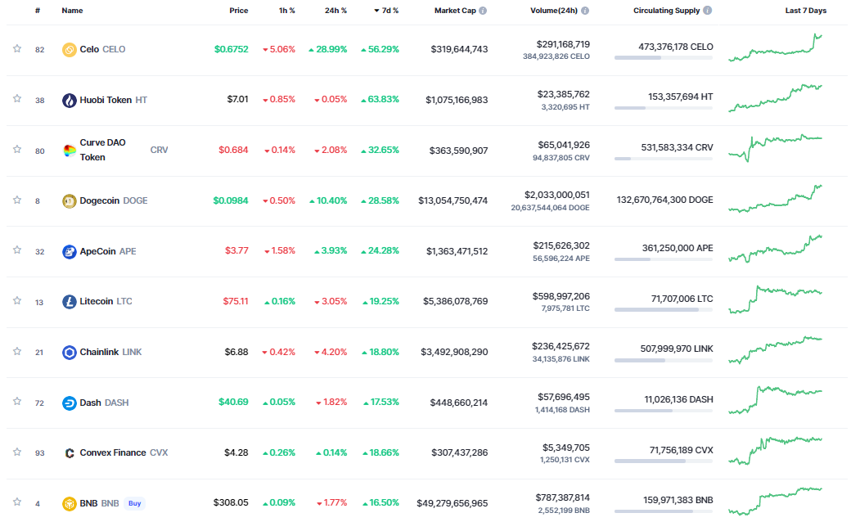
Task: Open the Dogecoin DOGE page
Action: click(114, 200)
